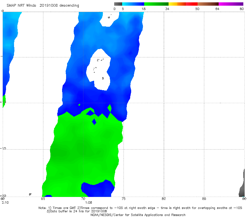Pick the magenta-purple segment of the color bar

231,4
